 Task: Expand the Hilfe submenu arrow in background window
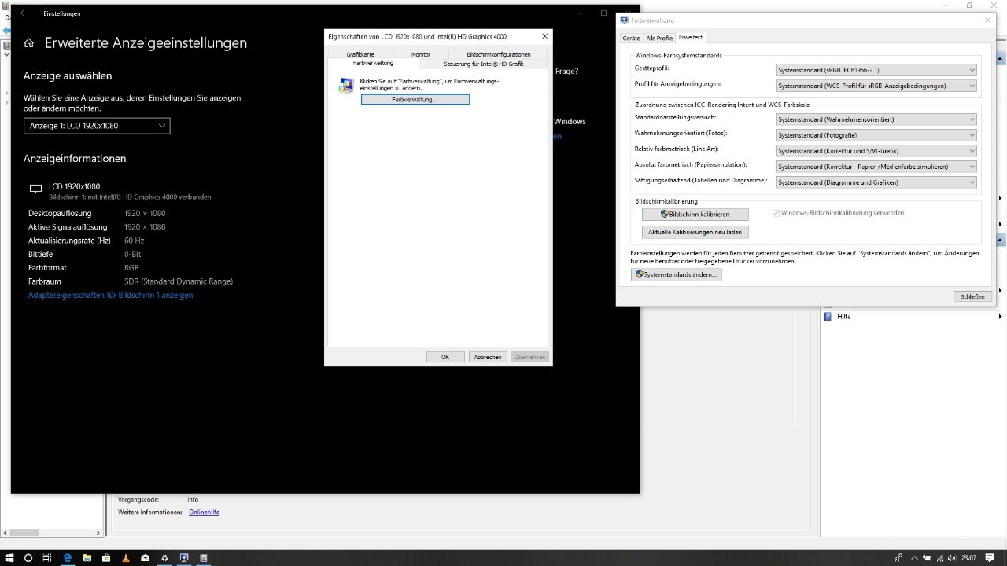point(1000,316)
